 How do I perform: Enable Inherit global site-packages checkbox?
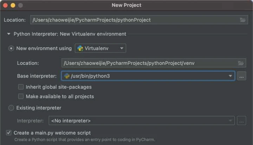(21, 87)
